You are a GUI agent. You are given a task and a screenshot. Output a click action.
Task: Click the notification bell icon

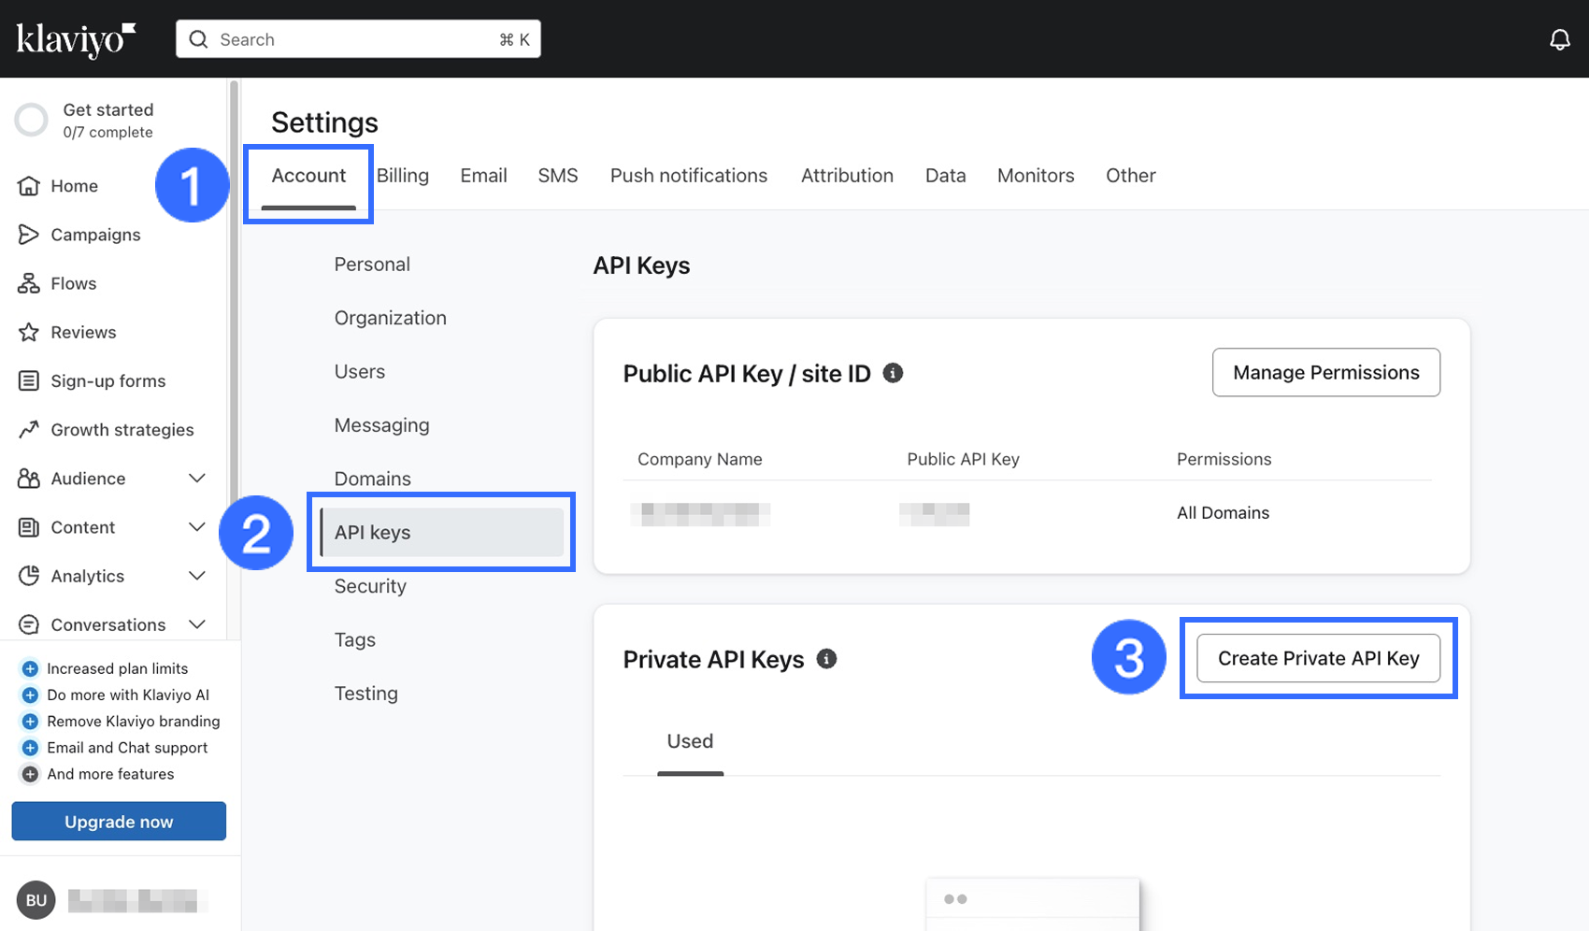(x=1559, y=39)
